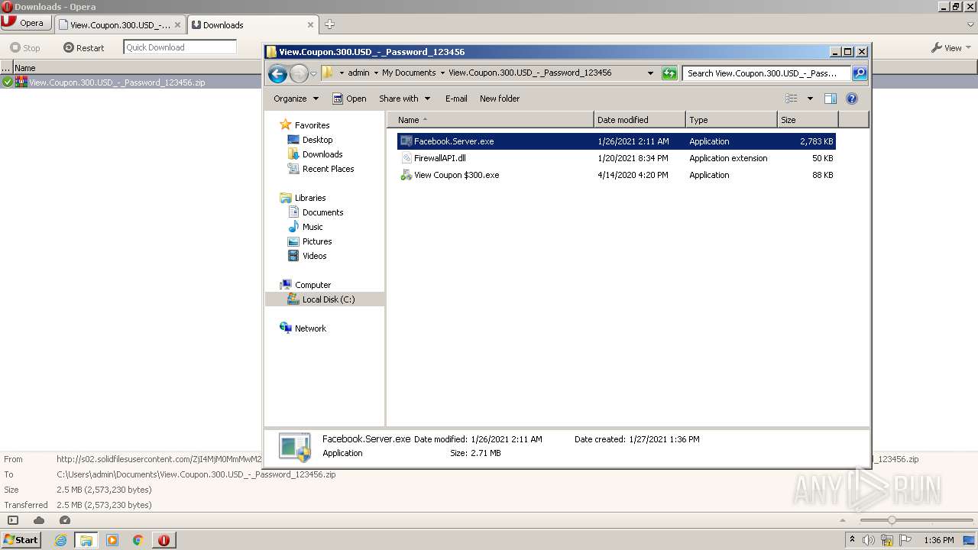
Task: Show hidden tray icons arrow
Action: point(852,540)
